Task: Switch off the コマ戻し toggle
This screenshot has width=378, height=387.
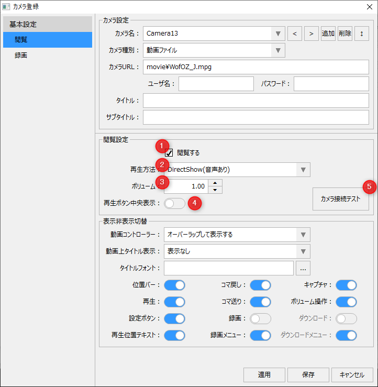Action: click(x=260, y=285)
